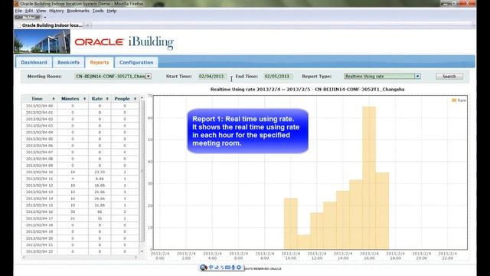Open a new browser tab with plus button

88,25
